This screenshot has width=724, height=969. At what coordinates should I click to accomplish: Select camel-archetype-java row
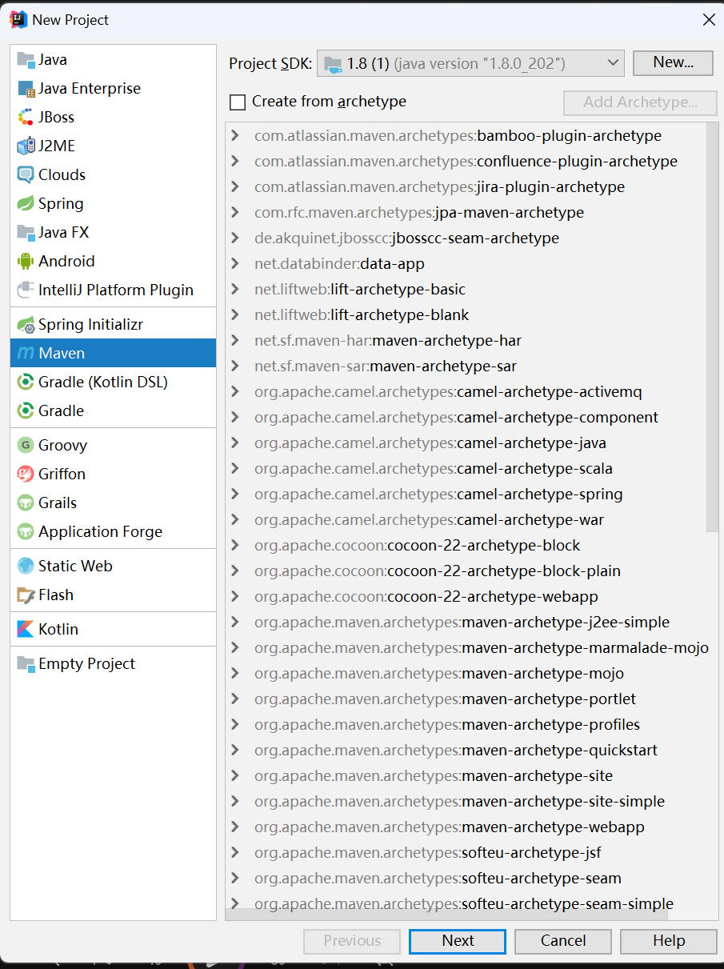[x=466, y=443]
